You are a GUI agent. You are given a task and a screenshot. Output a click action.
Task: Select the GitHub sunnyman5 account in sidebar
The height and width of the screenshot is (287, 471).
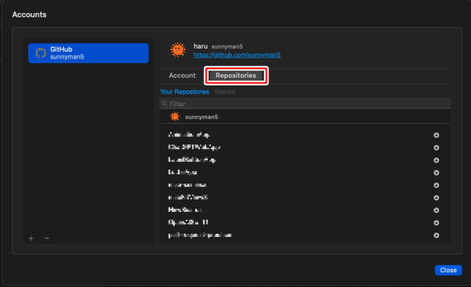(88, 53)
